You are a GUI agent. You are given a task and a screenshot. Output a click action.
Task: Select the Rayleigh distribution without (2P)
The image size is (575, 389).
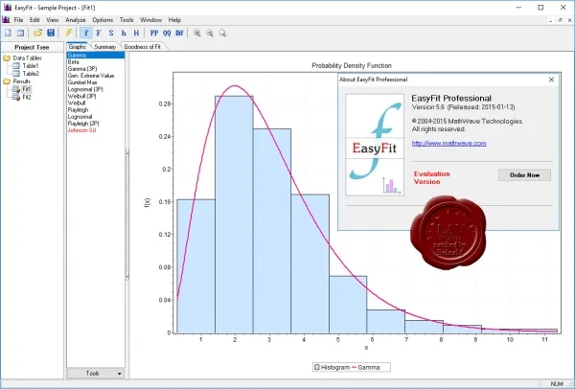[96, 109]
